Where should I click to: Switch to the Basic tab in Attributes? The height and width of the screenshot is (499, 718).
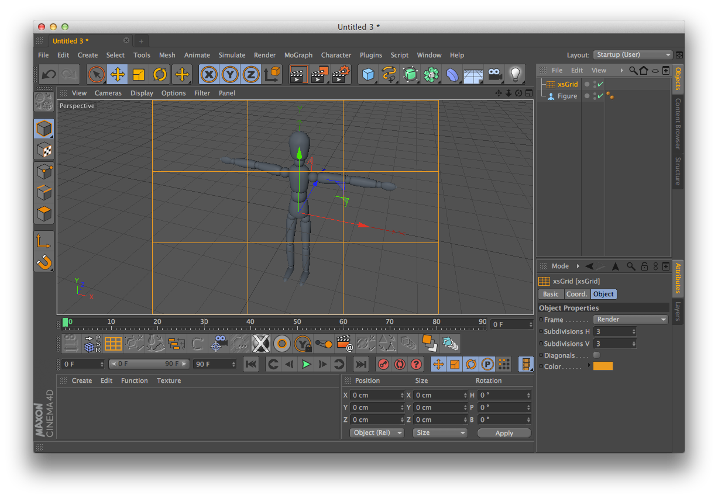click(x=551, y=294)
